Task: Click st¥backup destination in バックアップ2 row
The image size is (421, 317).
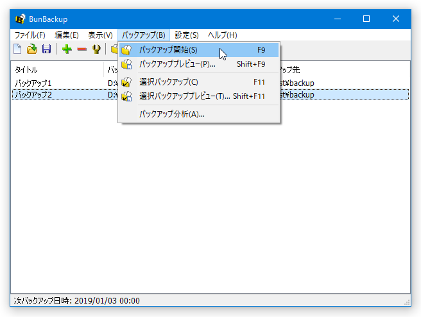Action: pyautogui.click(x=297, y=95)
